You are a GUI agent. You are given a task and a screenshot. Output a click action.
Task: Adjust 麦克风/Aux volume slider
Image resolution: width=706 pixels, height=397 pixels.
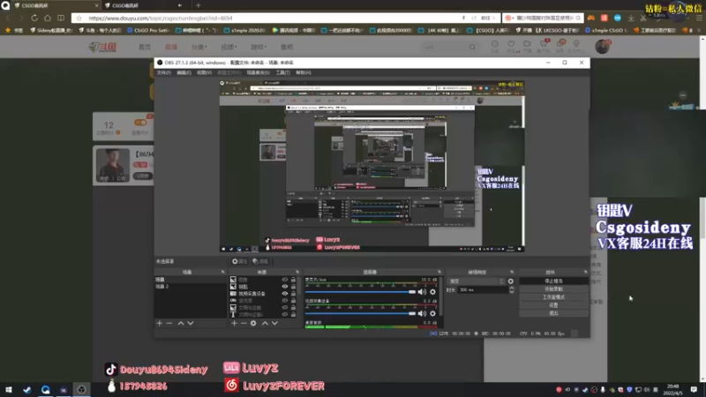(360, 292)
